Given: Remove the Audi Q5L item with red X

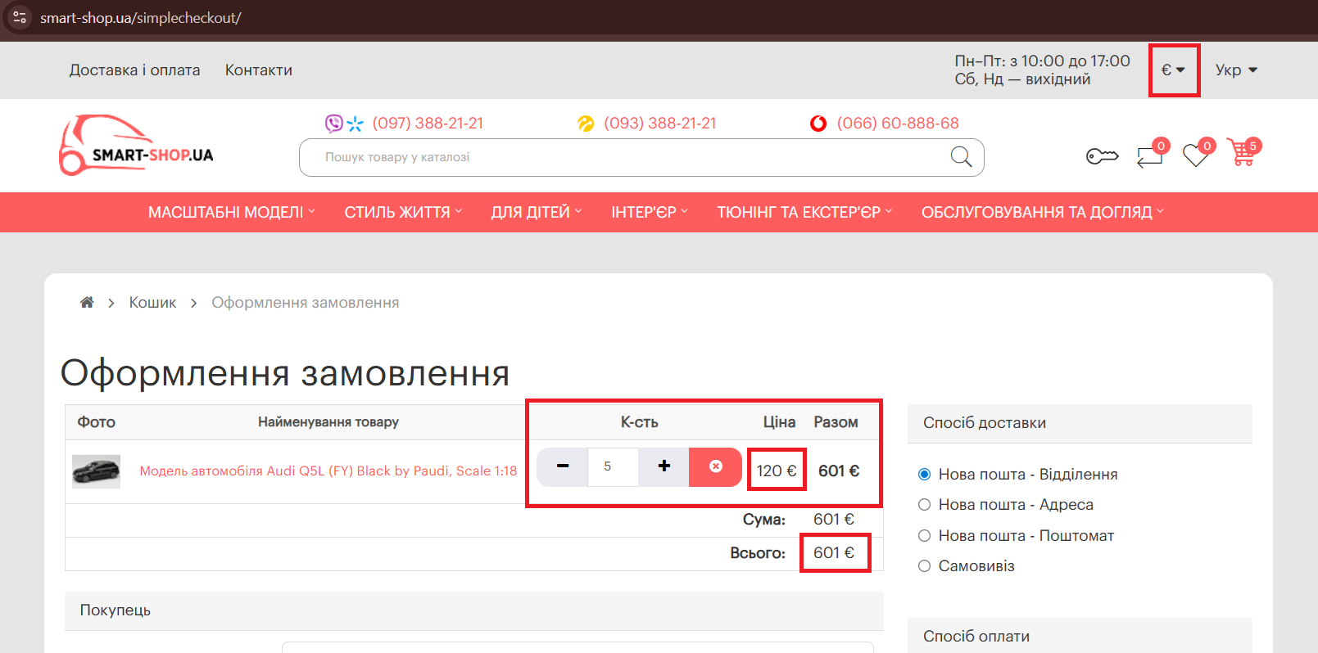Looking at the screenshot, I should [715, 466].
